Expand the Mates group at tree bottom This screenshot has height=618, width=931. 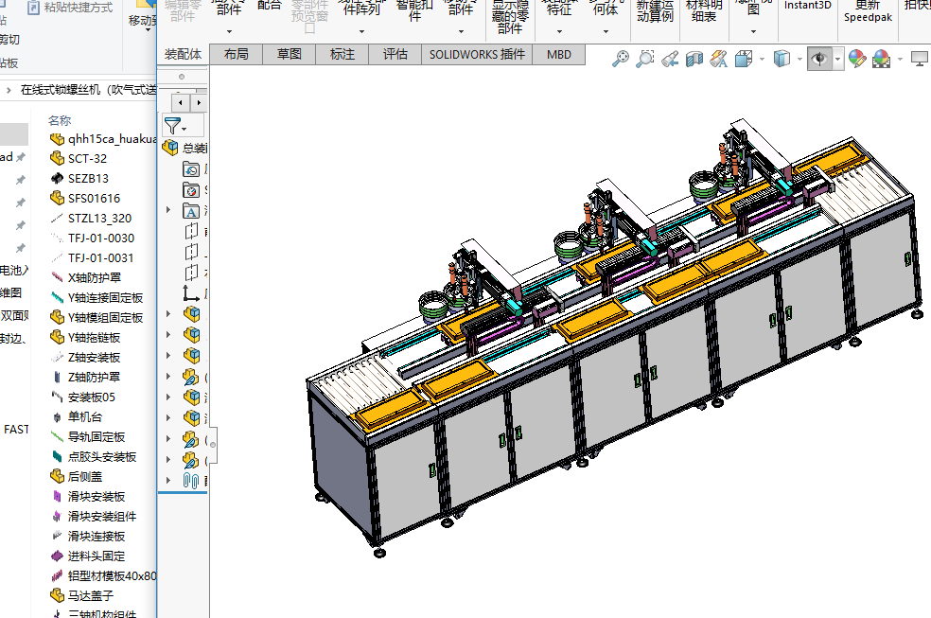coord(169,481)
